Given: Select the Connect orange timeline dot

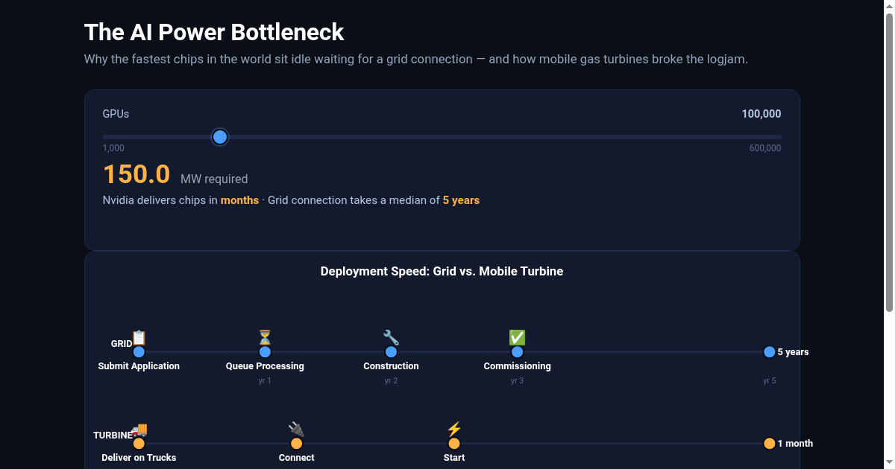Looking at the screenshot, I should (x=296, y=444).
